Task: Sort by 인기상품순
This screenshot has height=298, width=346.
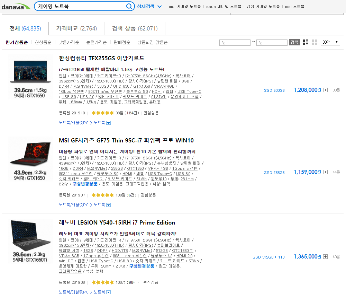Action: click(x=17, y=42)
